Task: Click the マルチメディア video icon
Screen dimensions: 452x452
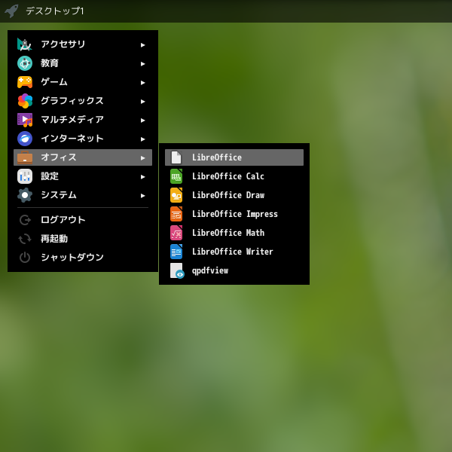Action: point(25,120)
